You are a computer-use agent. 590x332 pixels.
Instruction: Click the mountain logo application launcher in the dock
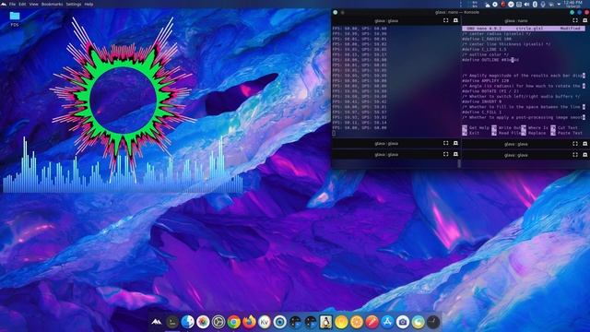coord(157,322)
